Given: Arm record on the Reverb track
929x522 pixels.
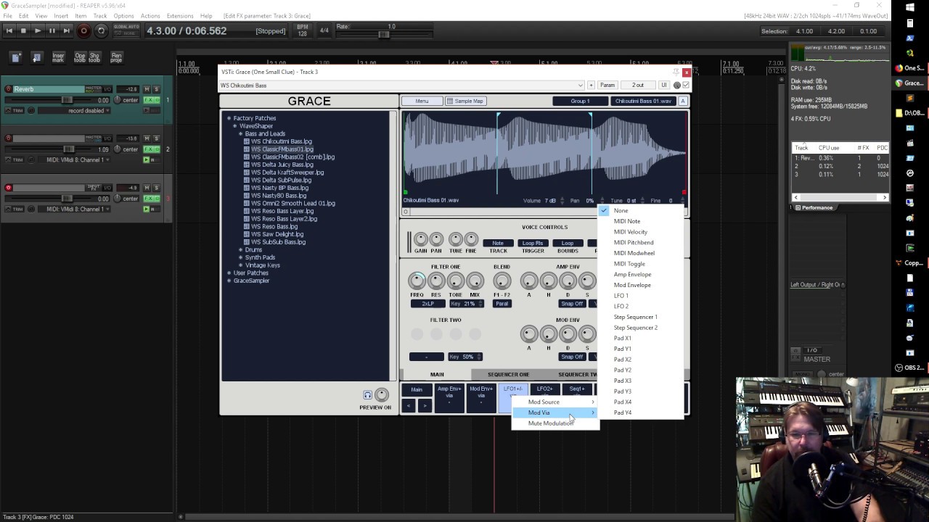Looking at the screenshot, I should [x=8, y=89].
